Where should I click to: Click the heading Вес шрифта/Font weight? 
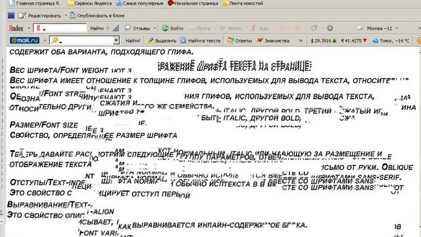[59, 70]
